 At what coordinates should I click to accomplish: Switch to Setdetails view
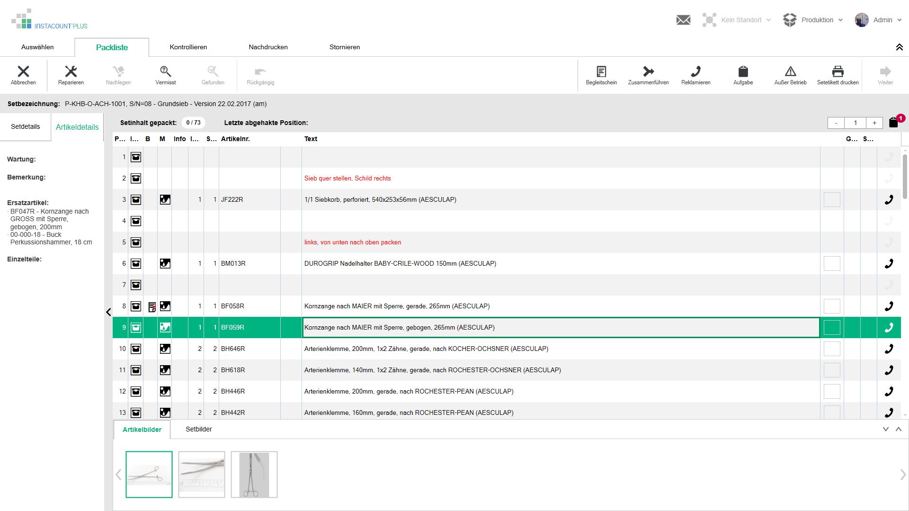point(25,126)
